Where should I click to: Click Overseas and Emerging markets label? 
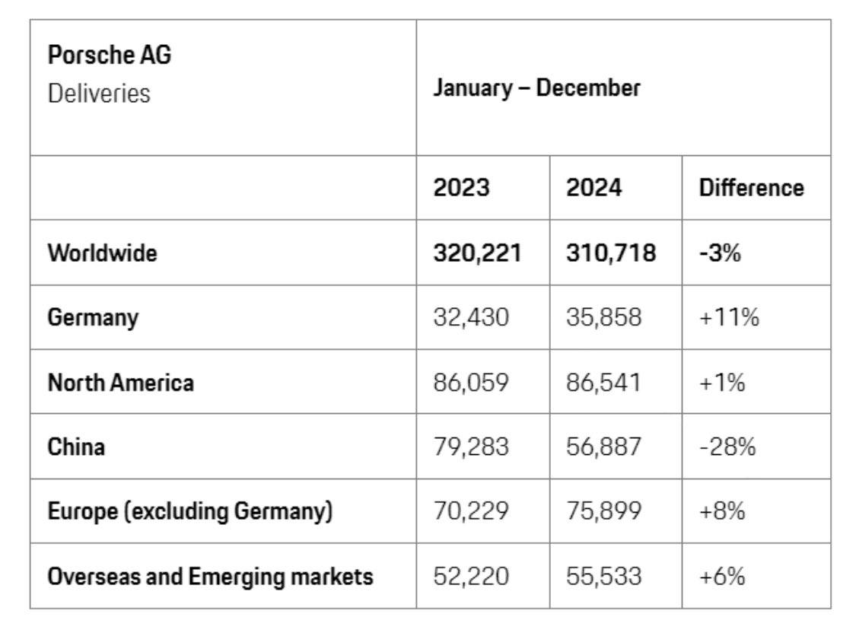point(210,576)
